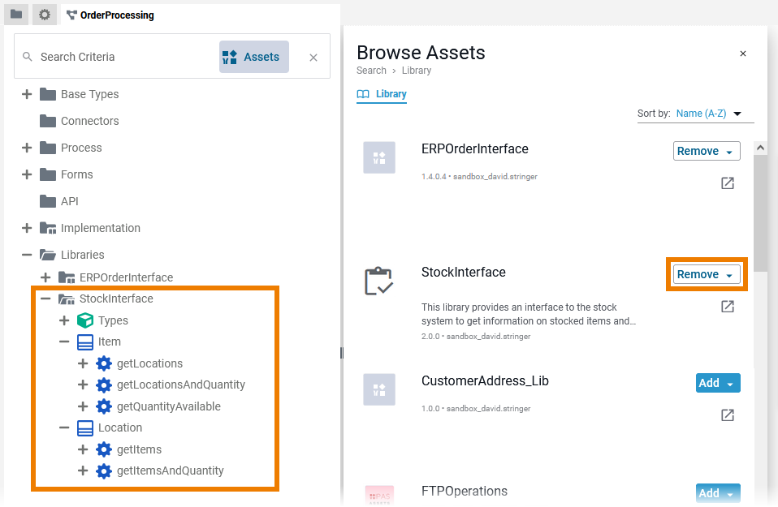
Task: Switch to the Library tab
Action: 383,94
